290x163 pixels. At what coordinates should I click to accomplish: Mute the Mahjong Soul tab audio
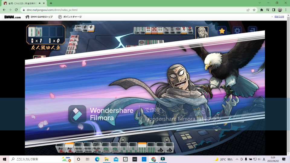click(40, 3)
